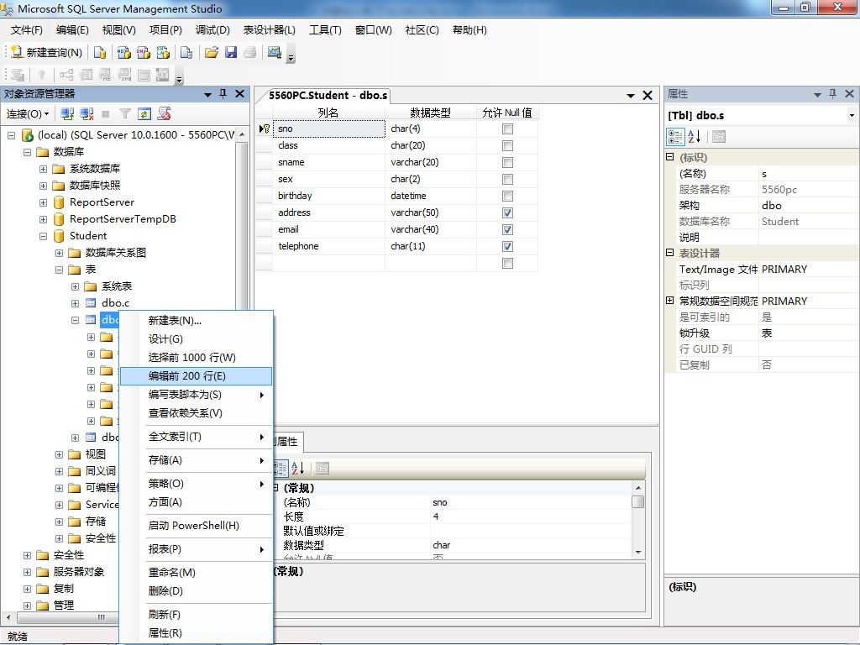Collapse the Student database node

[x=43, y=236]
